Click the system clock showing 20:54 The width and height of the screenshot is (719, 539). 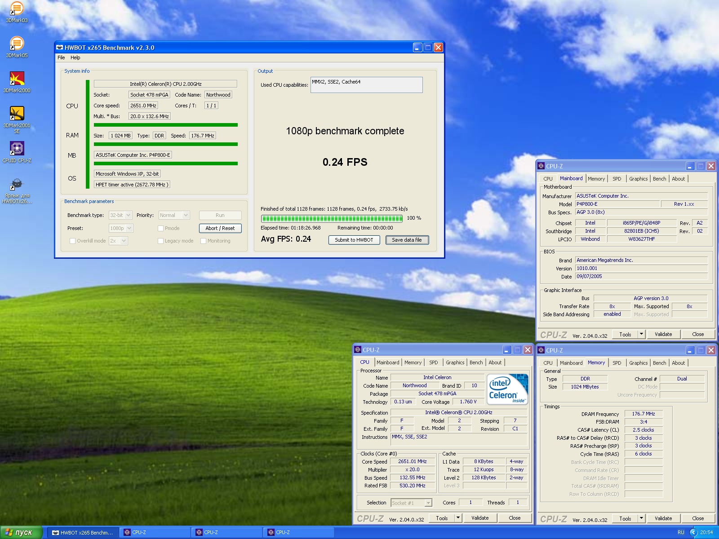tap(706, 532)
